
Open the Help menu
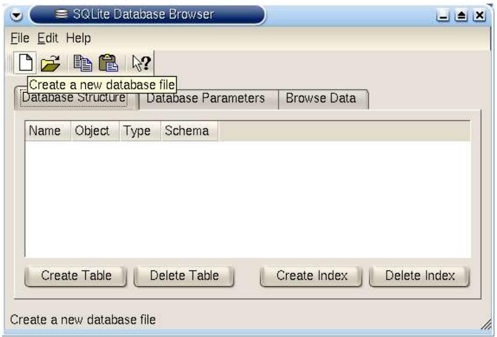click(x=78, y=38)
